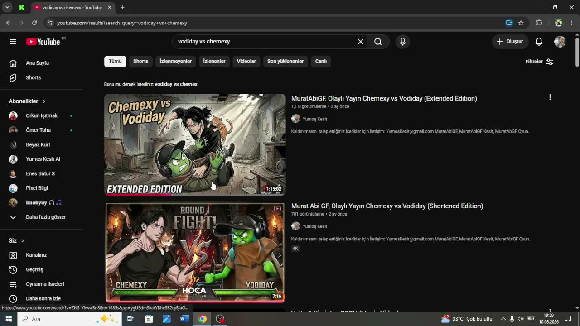Open the YouTube guide hamburger menu
Screen dimensions: 580x326
point(13,42)
